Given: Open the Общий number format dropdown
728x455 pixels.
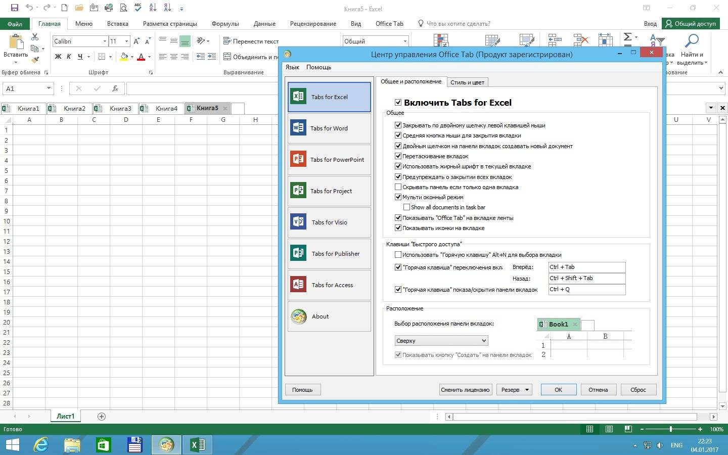Looking at the screenshot, I should pos(405,41).
